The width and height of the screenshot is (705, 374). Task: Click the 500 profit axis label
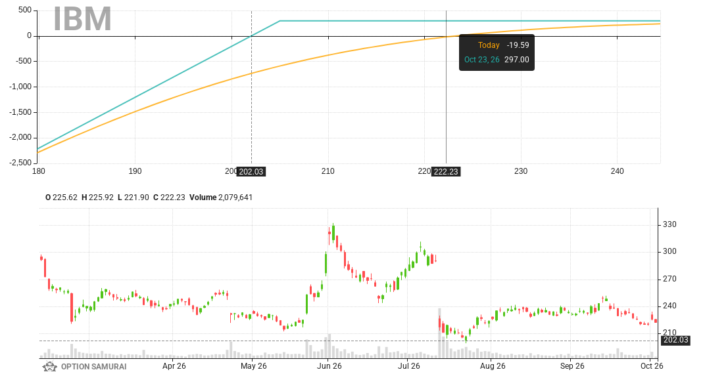pos(25,10)
